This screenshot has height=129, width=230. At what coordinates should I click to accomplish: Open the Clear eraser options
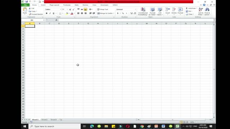coord(190,14)
